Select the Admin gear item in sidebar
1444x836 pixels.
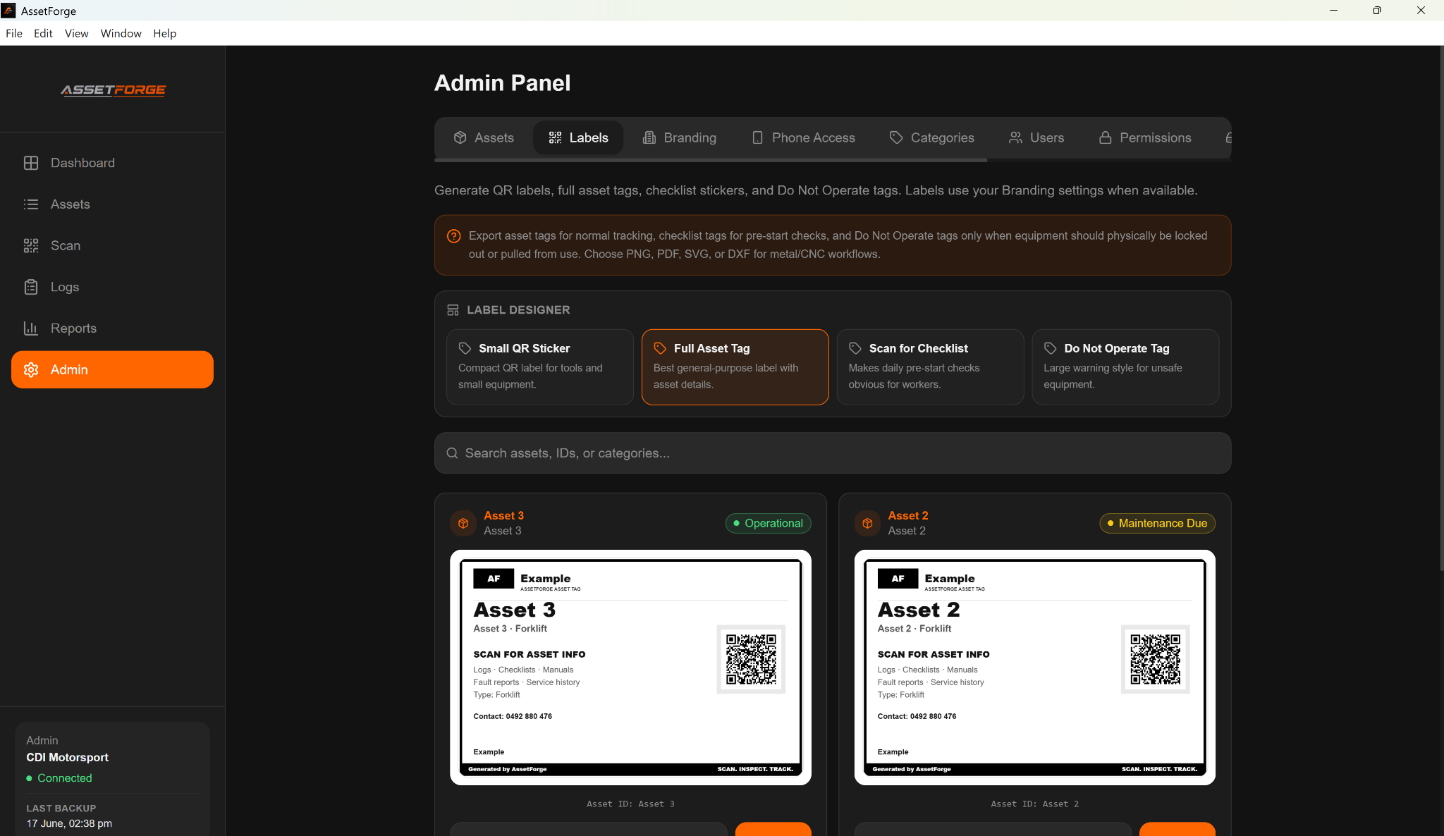click(x=112, y=369)
